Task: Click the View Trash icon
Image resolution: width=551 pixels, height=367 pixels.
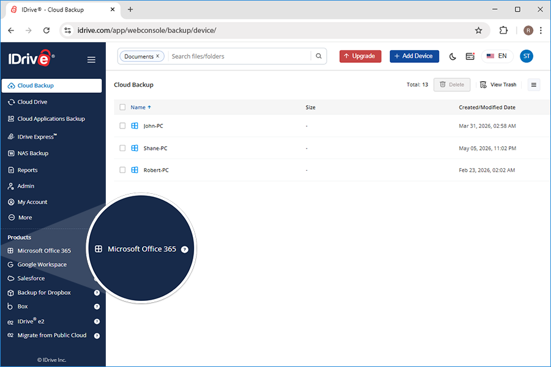Action: point(484,84)
